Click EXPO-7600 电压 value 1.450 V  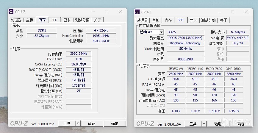[214, 111]
